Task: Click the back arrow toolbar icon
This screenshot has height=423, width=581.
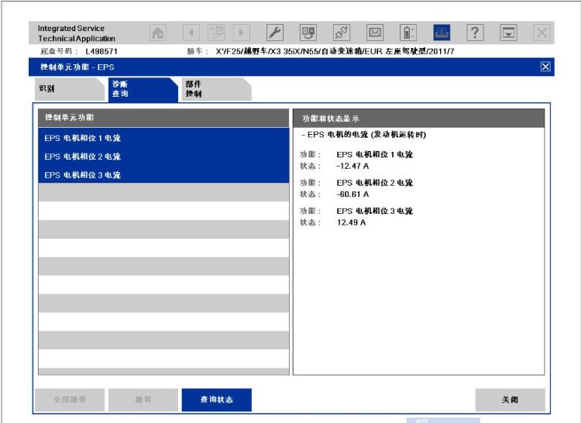Action: pos(191,33)
